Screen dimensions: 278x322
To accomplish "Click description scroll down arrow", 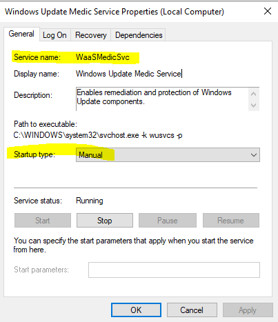I will pyautogui.click(x=254, y=105).
